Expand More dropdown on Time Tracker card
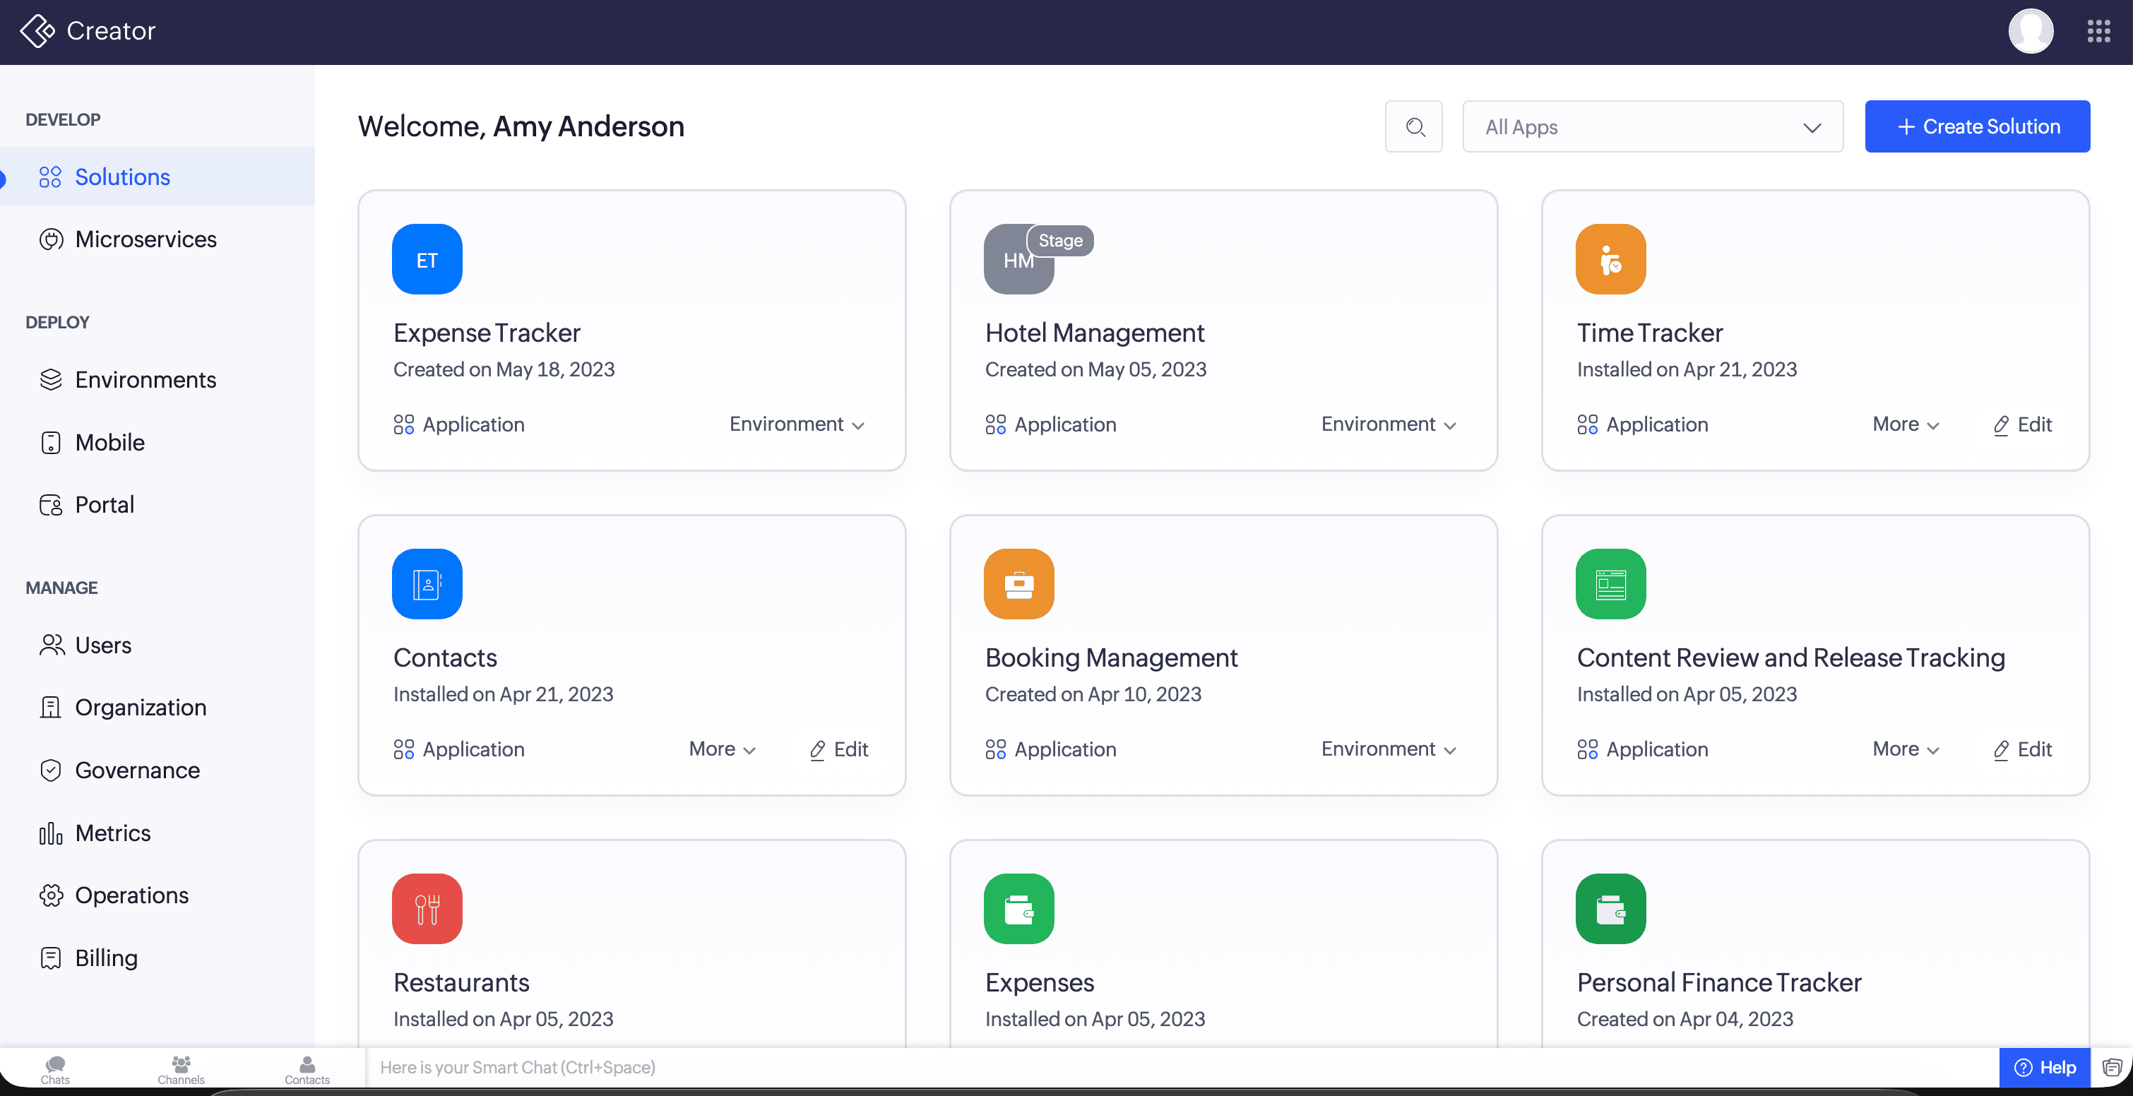 [1906, 424]
